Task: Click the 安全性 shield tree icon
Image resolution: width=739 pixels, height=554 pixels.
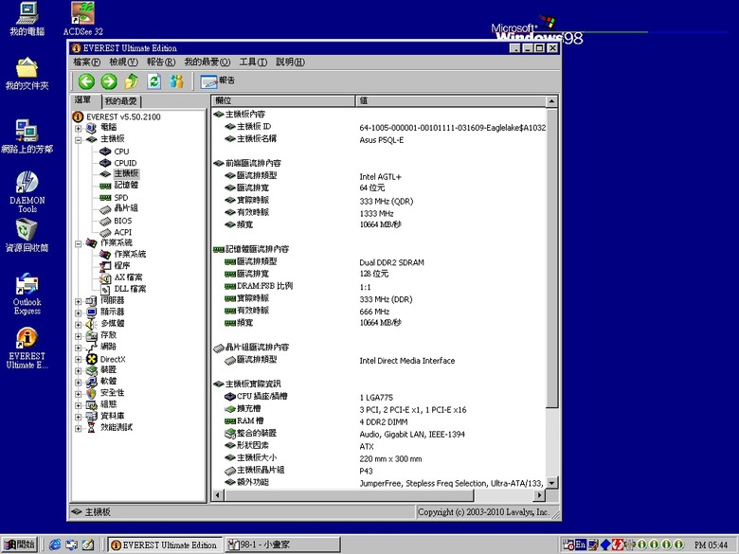Action: [x=92, y=393]
